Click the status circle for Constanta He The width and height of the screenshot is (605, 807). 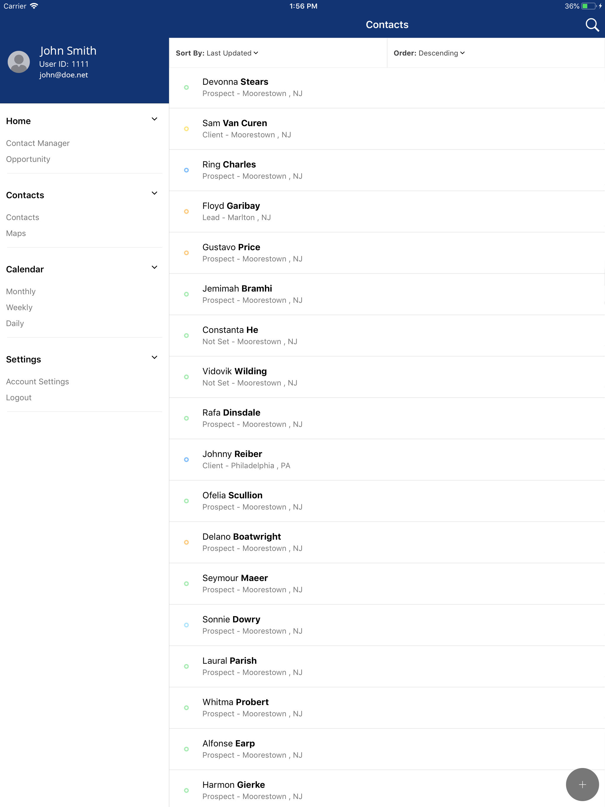pyautogui.click(x=186, y=336)
